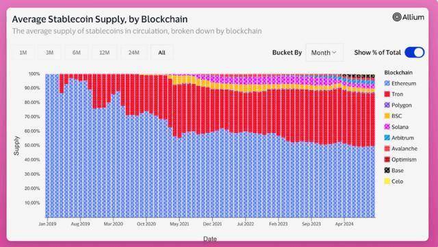This screenshot has height=247, width=438.
Task: Click the Ethereum legend swatch icon
Action: pos(387,83)
